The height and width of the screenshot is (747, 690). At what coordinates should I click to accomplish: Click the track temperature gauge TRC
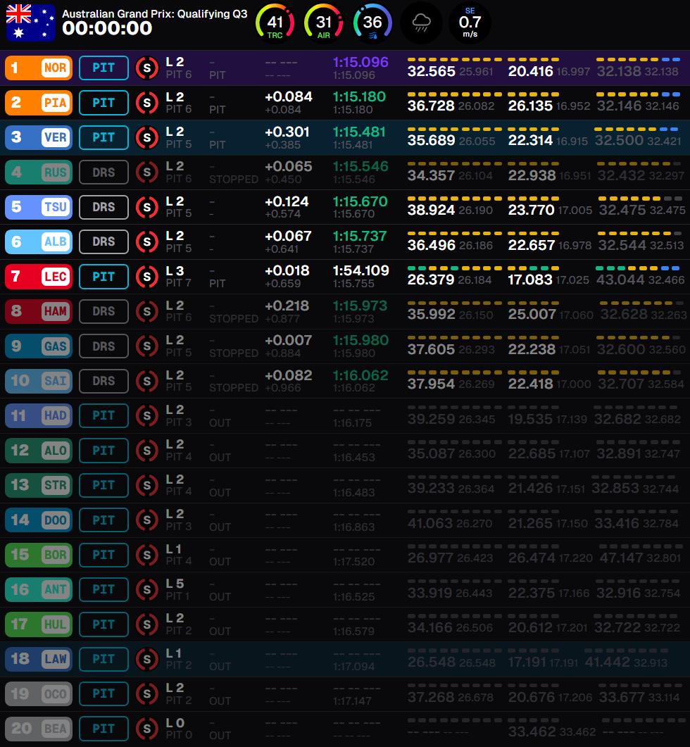pos(275,23)
